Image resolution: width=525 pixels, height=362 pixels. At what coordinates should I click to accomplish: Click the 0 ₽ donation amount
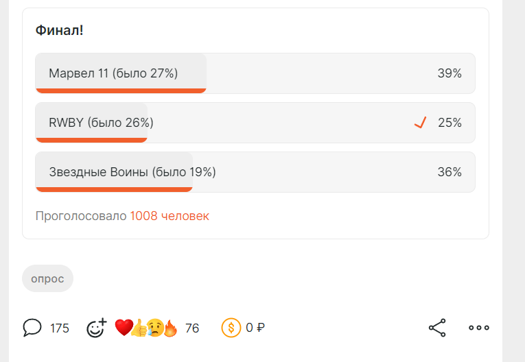pyautogui.click(x=255, y=328)
